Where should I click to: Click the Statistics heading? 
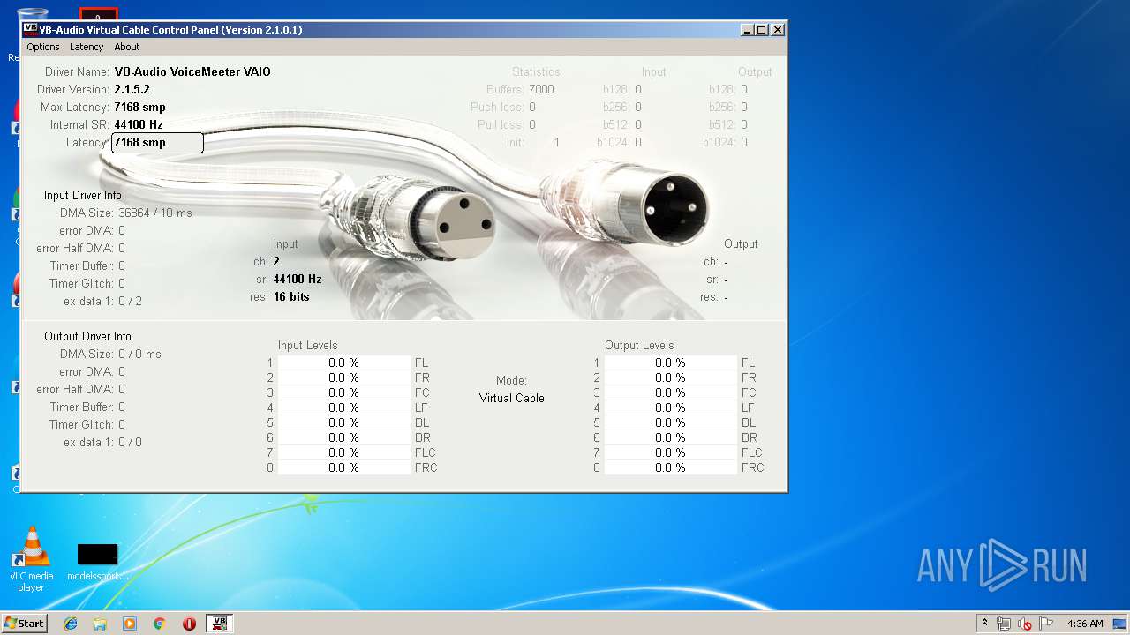pyautogui.click(x=536, y=71)
